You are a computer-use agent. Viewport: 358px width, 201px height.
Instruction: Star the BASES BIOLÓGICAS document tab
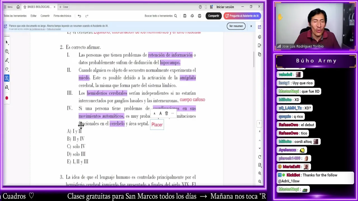[25, 7]
